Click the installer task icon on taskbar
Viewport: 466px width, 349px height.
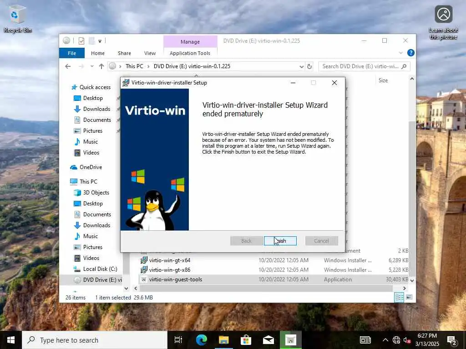click(291, 340)
